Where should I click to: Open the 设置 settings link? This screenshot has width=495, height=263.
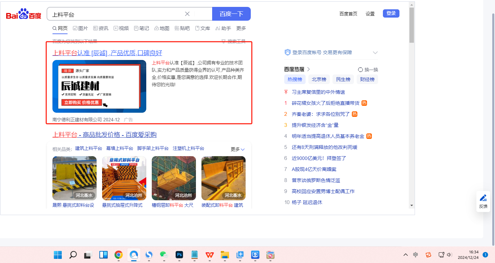tap(370, 14)
